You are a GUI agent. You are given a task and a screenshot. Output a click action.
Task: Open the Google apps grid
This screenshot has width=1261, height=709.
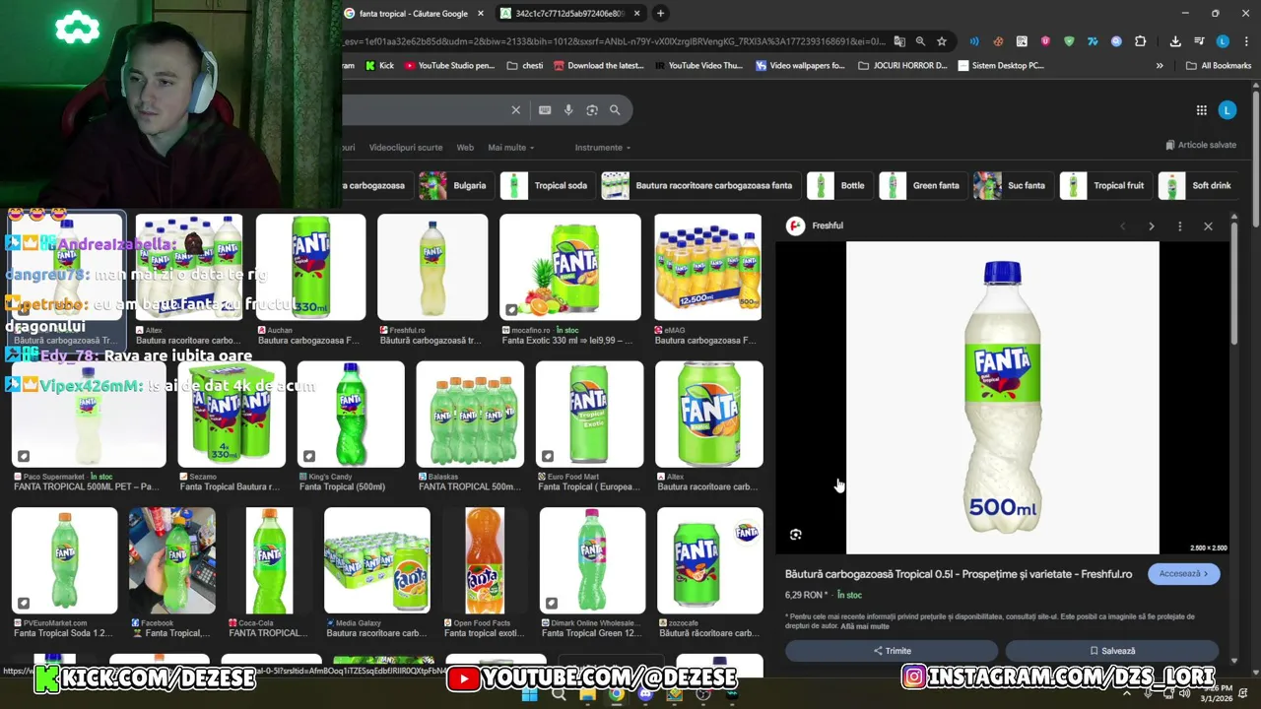[x=1201, y=110]
